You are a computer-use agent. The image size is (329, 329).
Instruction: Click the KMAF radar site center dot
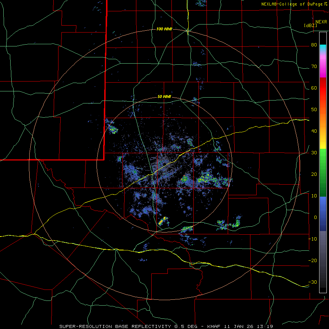pos(164,164)
